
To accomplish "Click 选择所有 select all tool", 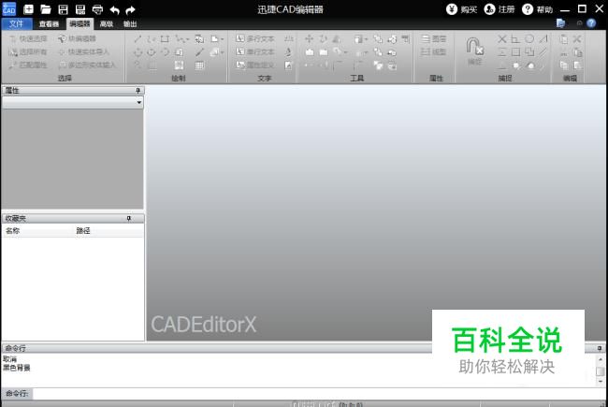I will (x=28, y=51).
